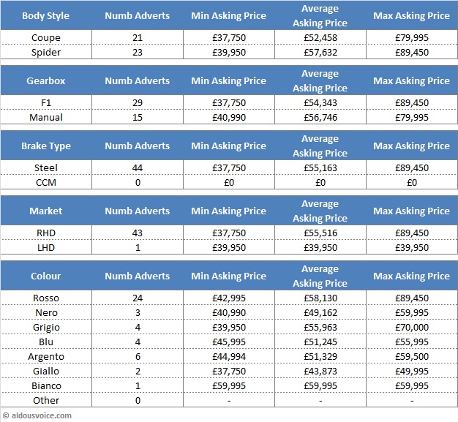
Task: Select the Gearbox header cell
Action: pos(46,80)
